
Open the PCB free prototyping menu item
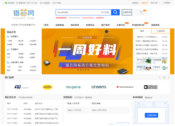138,25
